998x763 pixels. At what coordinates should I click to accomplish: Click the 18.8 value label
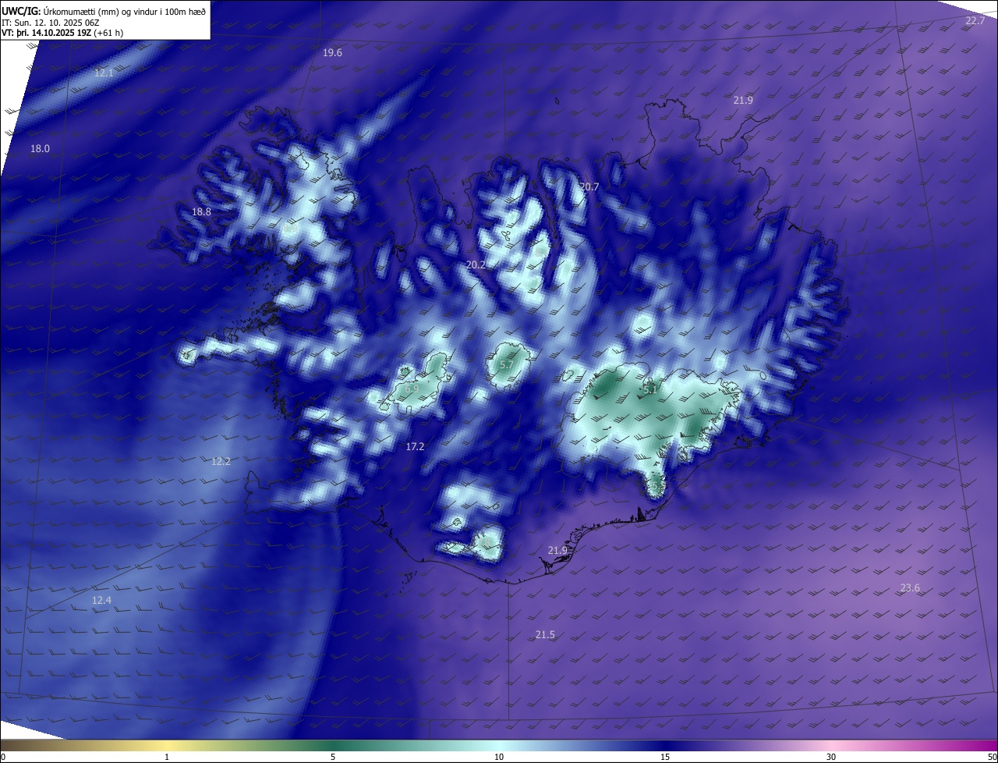(201, 212)
